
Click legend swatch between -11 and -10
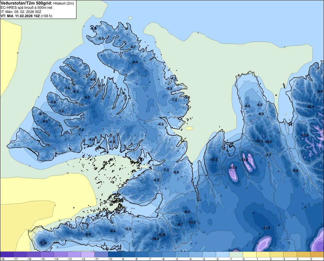[x=101, y=255]
